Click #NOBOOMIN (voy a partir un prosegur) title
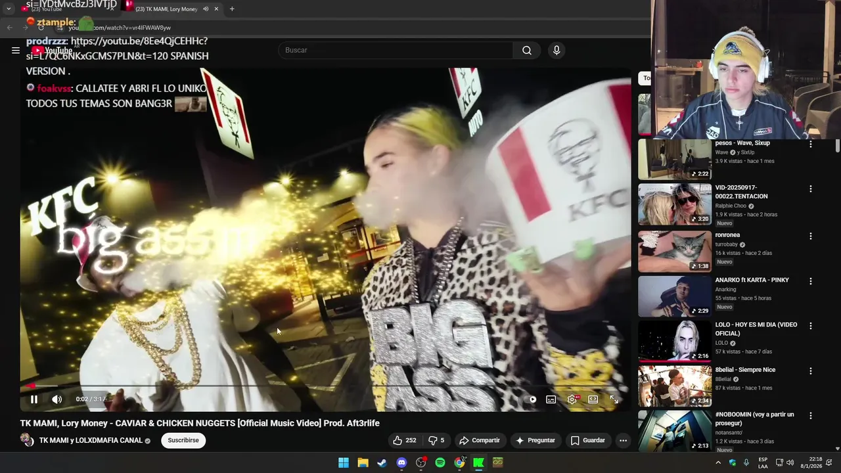Image resolution: width=841 pixels, height=473 pixels. tap(755, 418)
